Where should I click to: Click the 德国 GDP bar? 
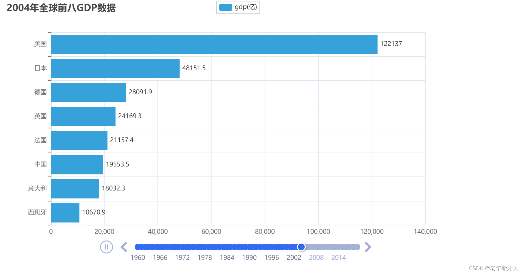pyautogui.click(x=88, y=92)
